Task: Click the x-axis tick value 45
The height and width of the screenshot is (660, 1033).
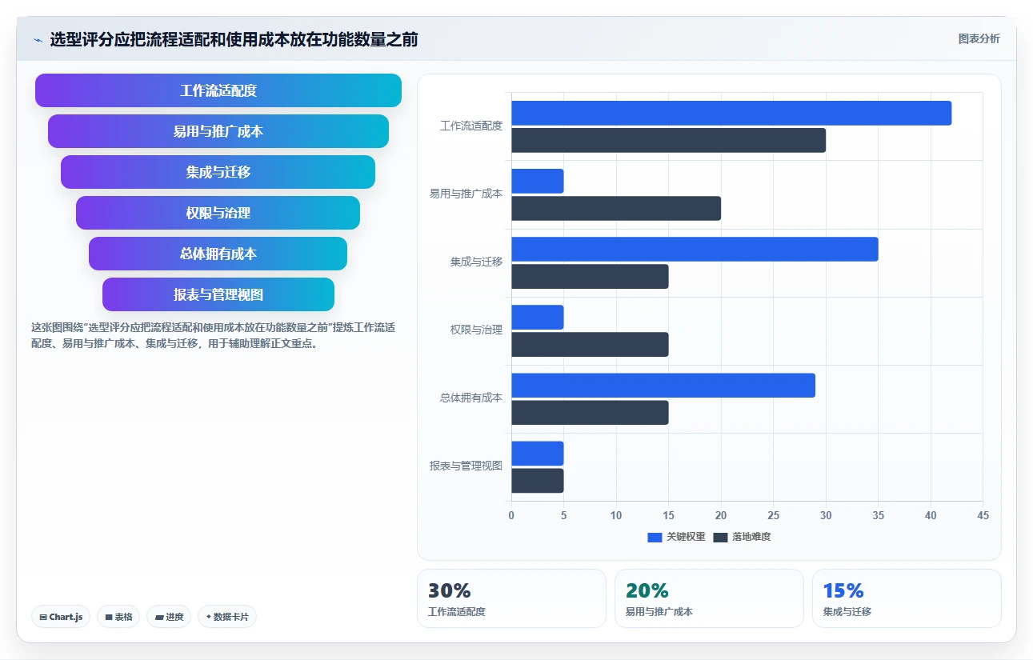Action: tap(983, 515)
